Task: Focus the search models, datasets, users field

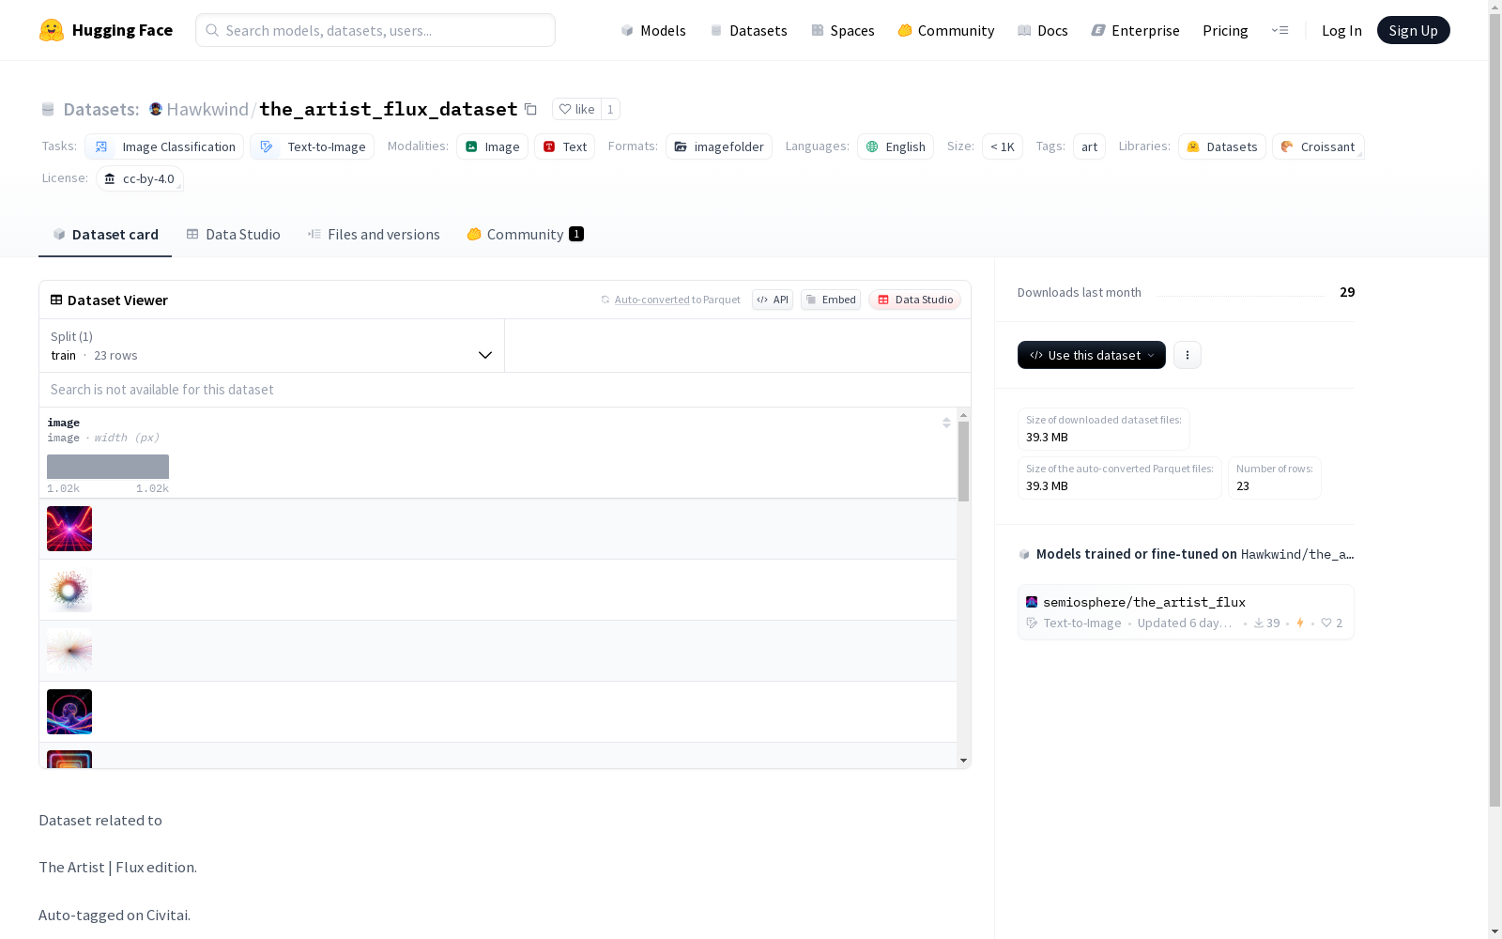Action: coord(375,30)
